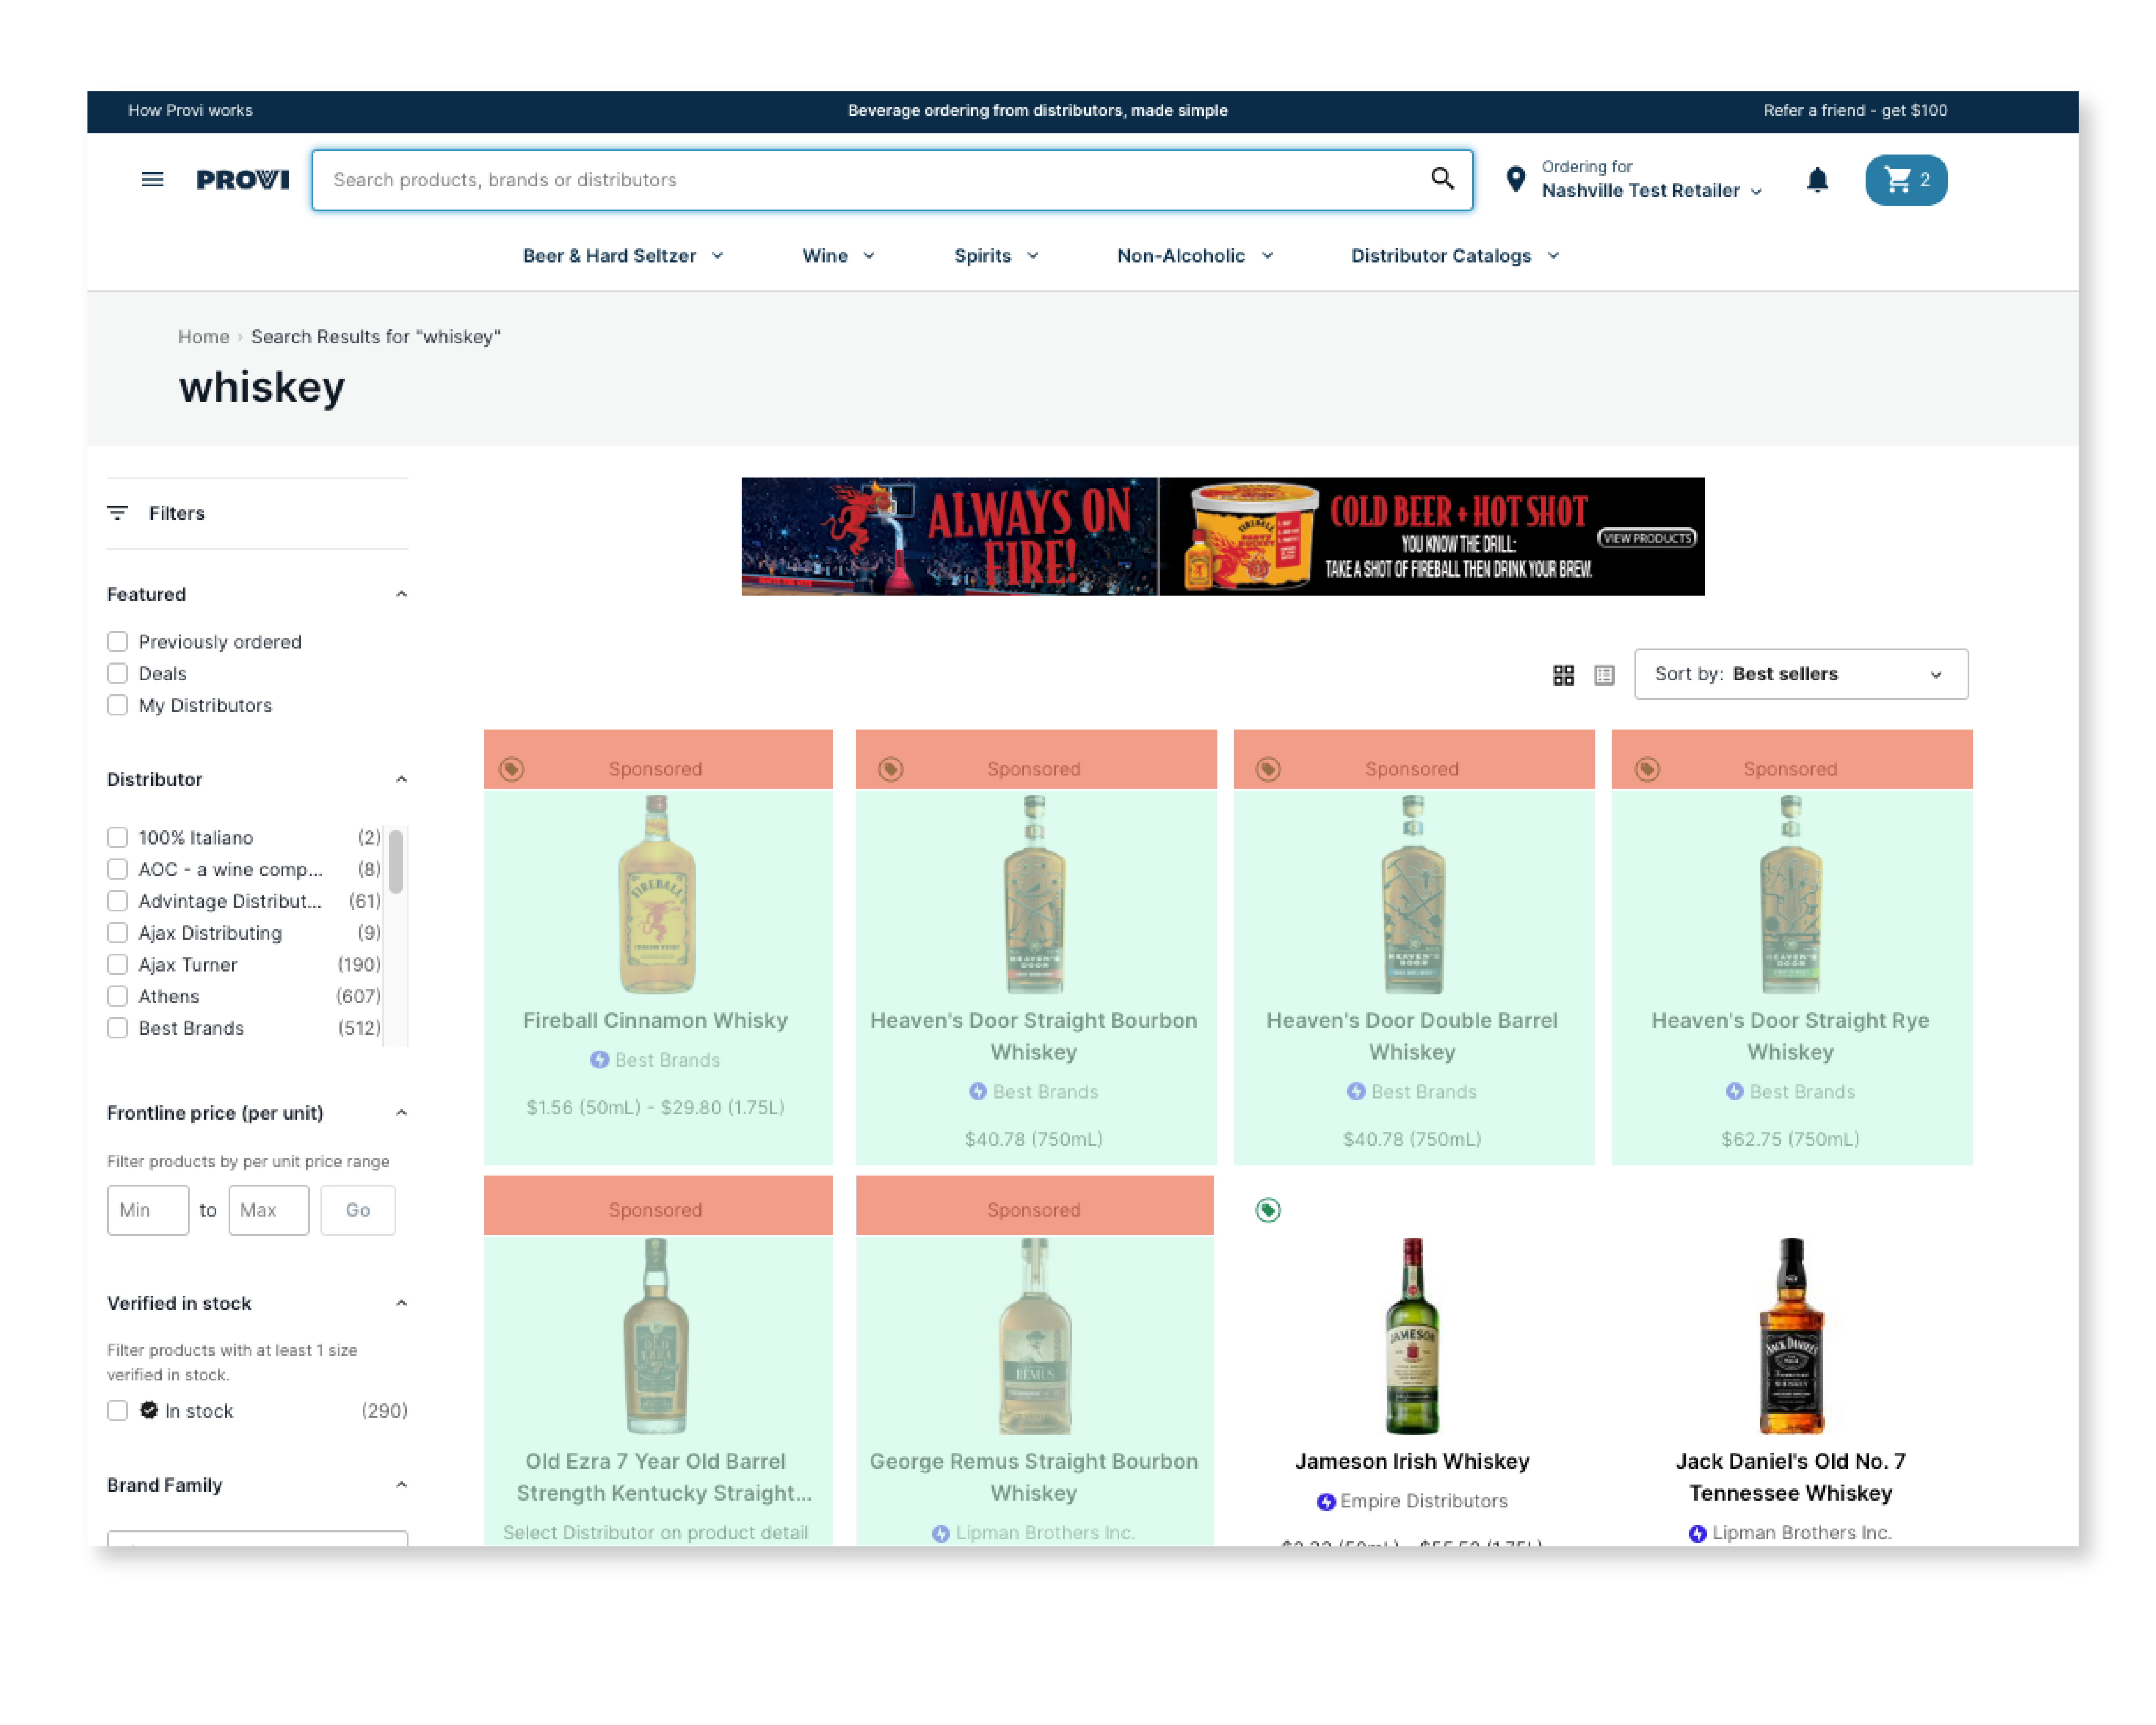Open the Spirits menu
Viewport: 2156px width, 1725px height.
click(x=996, y=256)
